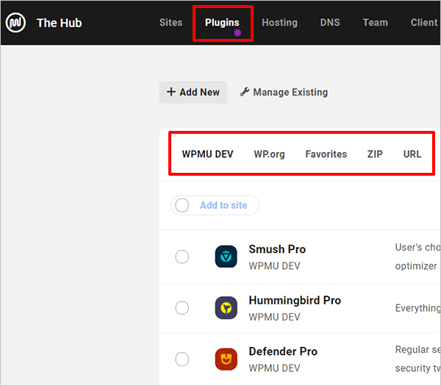Switch to the WPMU DEV tab
The width and height of the screenshot is (441, 386).
(207, 154)
